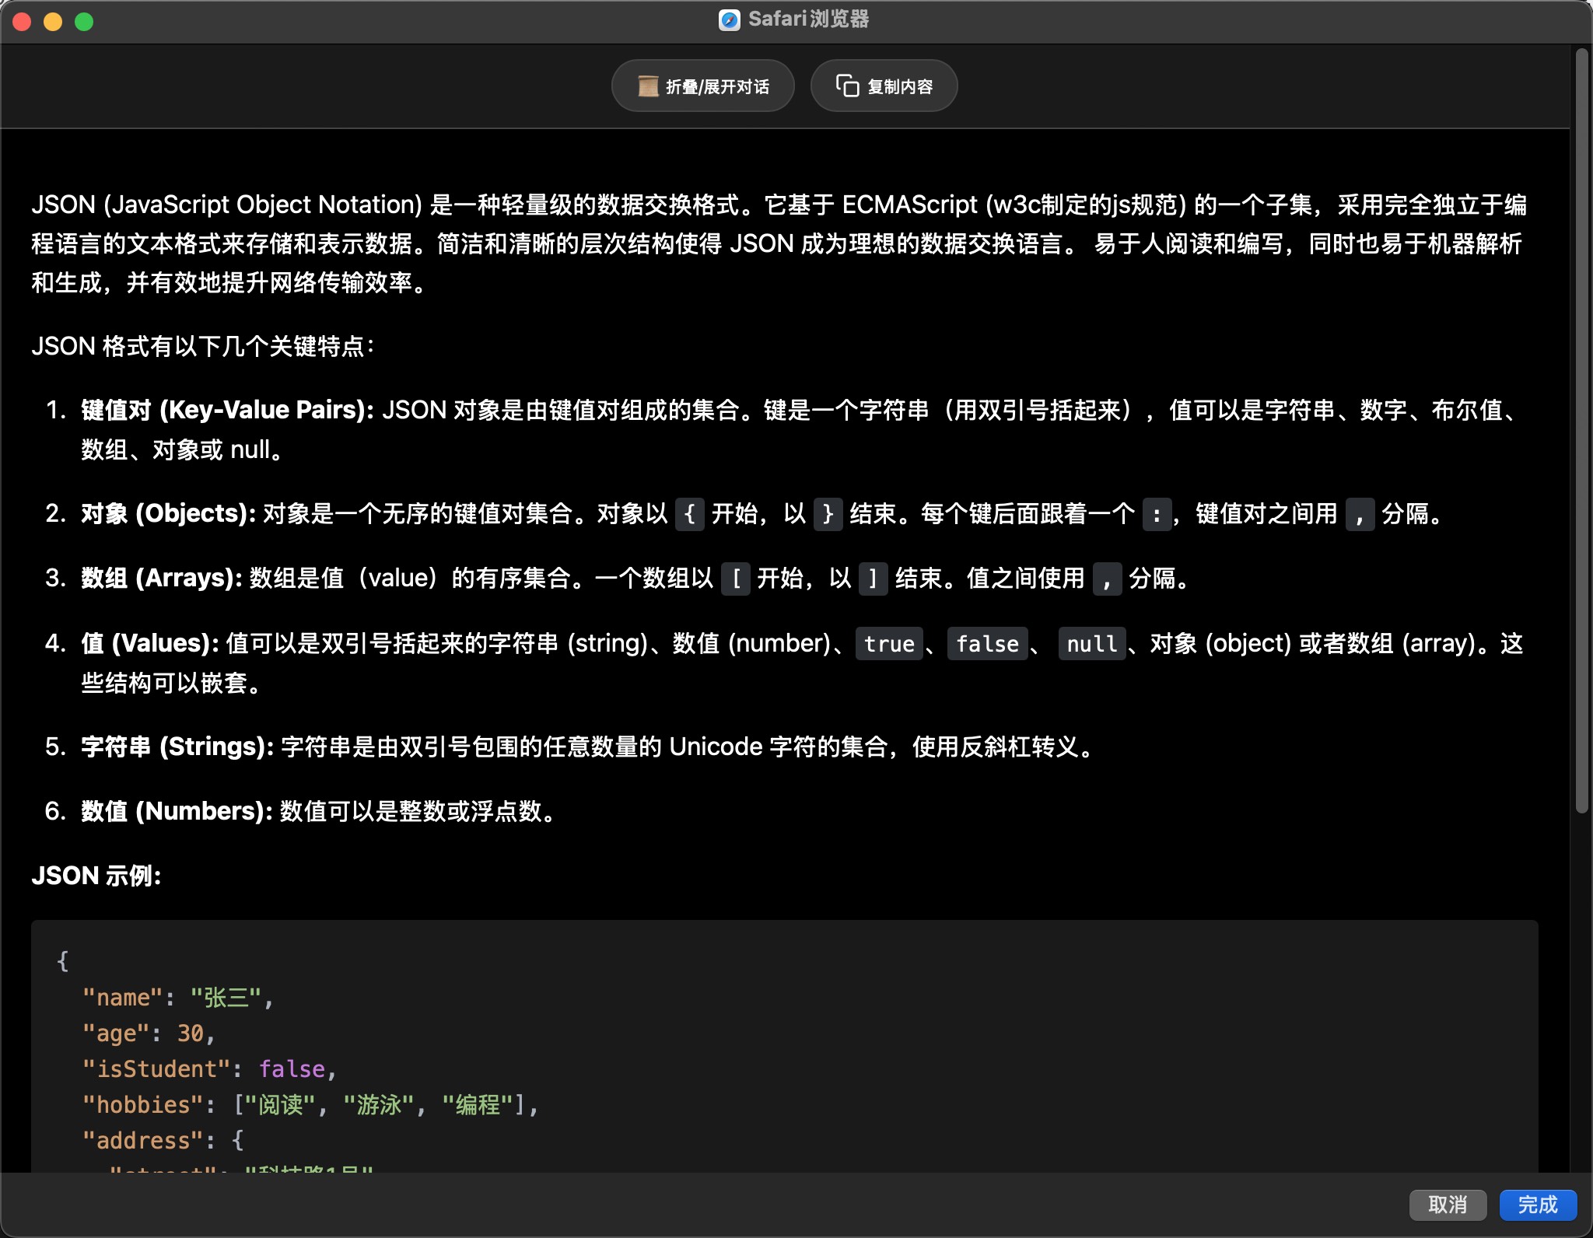Click the green zoom traffic light button
This screenshot has height=1238, width=1593.
click(x=84, y=21)
